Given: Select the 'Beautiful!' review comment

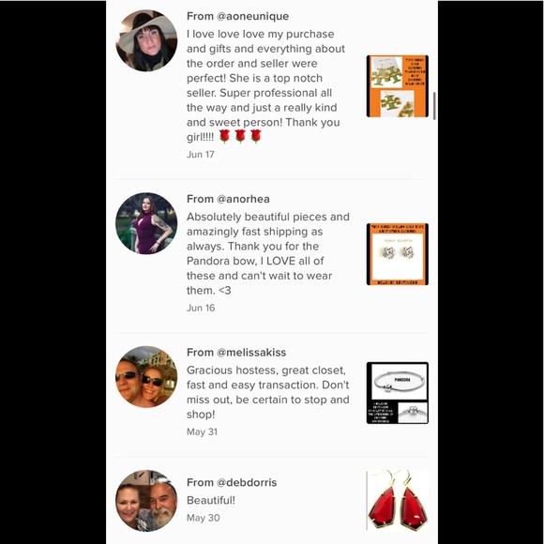Looking at the screenshot, I should coord(211,500).
